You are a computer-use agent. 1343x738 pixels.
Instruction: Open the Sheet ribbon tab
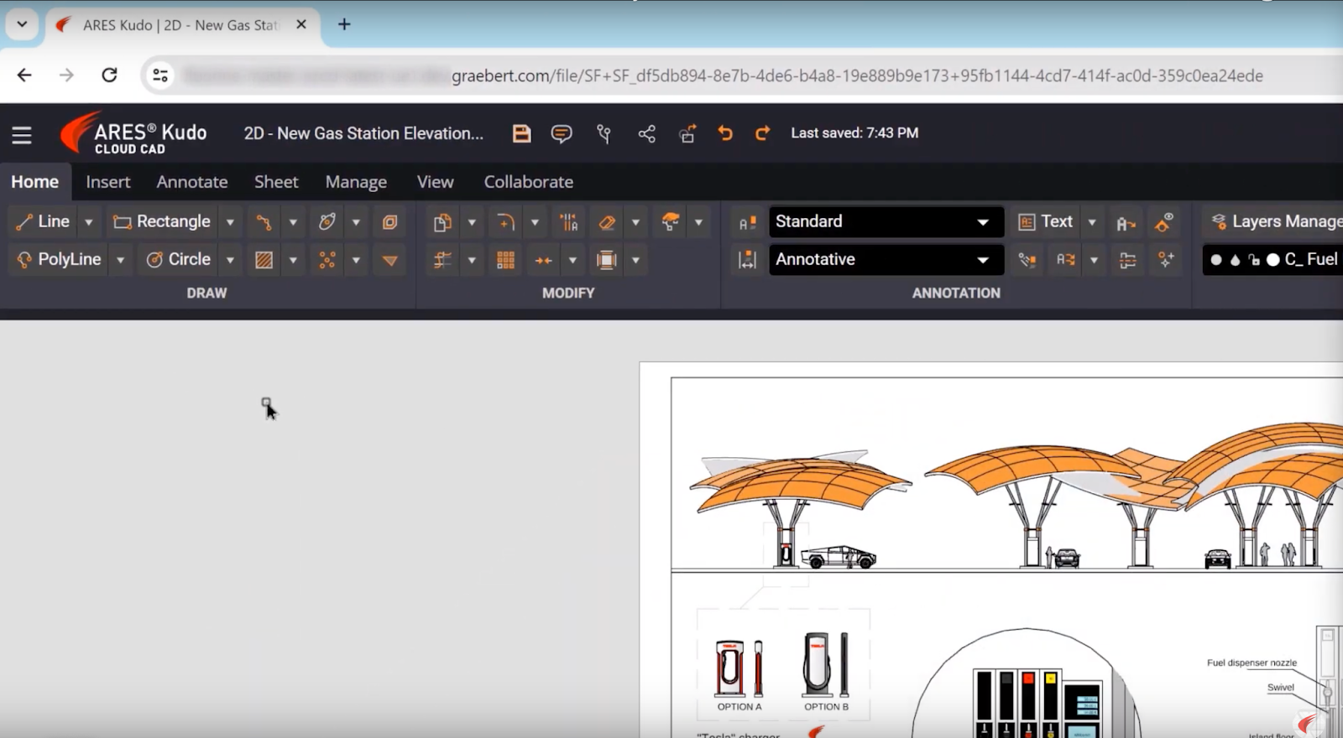pyautogui.click(x=276, y=182)
